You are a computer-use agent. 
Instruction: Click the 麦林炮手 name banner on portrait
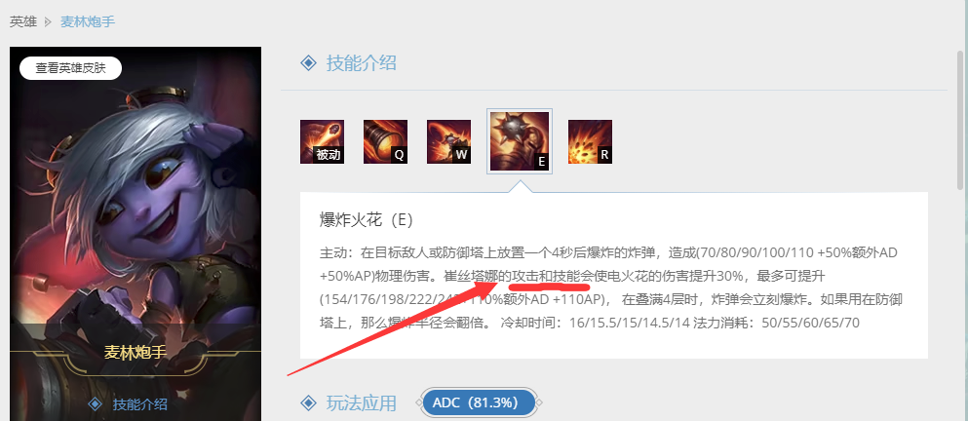[136, 353]
